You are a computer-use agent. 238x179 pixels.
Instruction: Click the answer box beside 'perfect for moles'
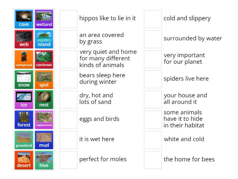(68, 160)
